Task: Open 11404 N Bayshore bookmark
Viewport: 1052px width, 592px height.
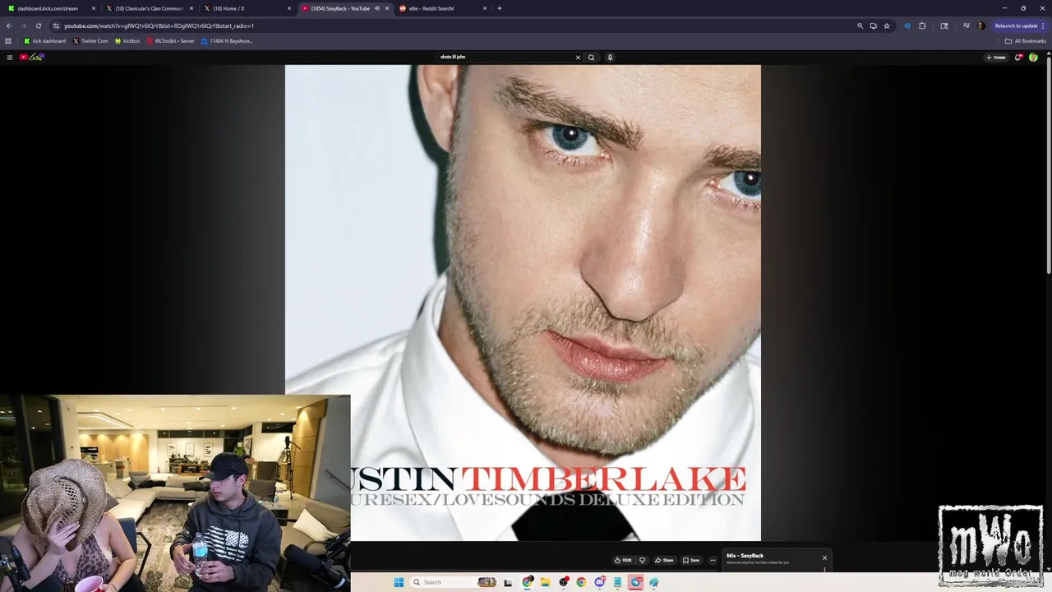Action: [x=227, y=41]
